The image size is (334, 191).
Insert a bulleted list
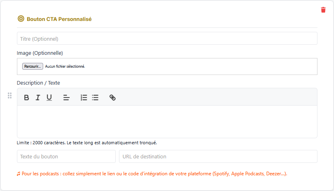pyautogui.click(x=95, y=98)
